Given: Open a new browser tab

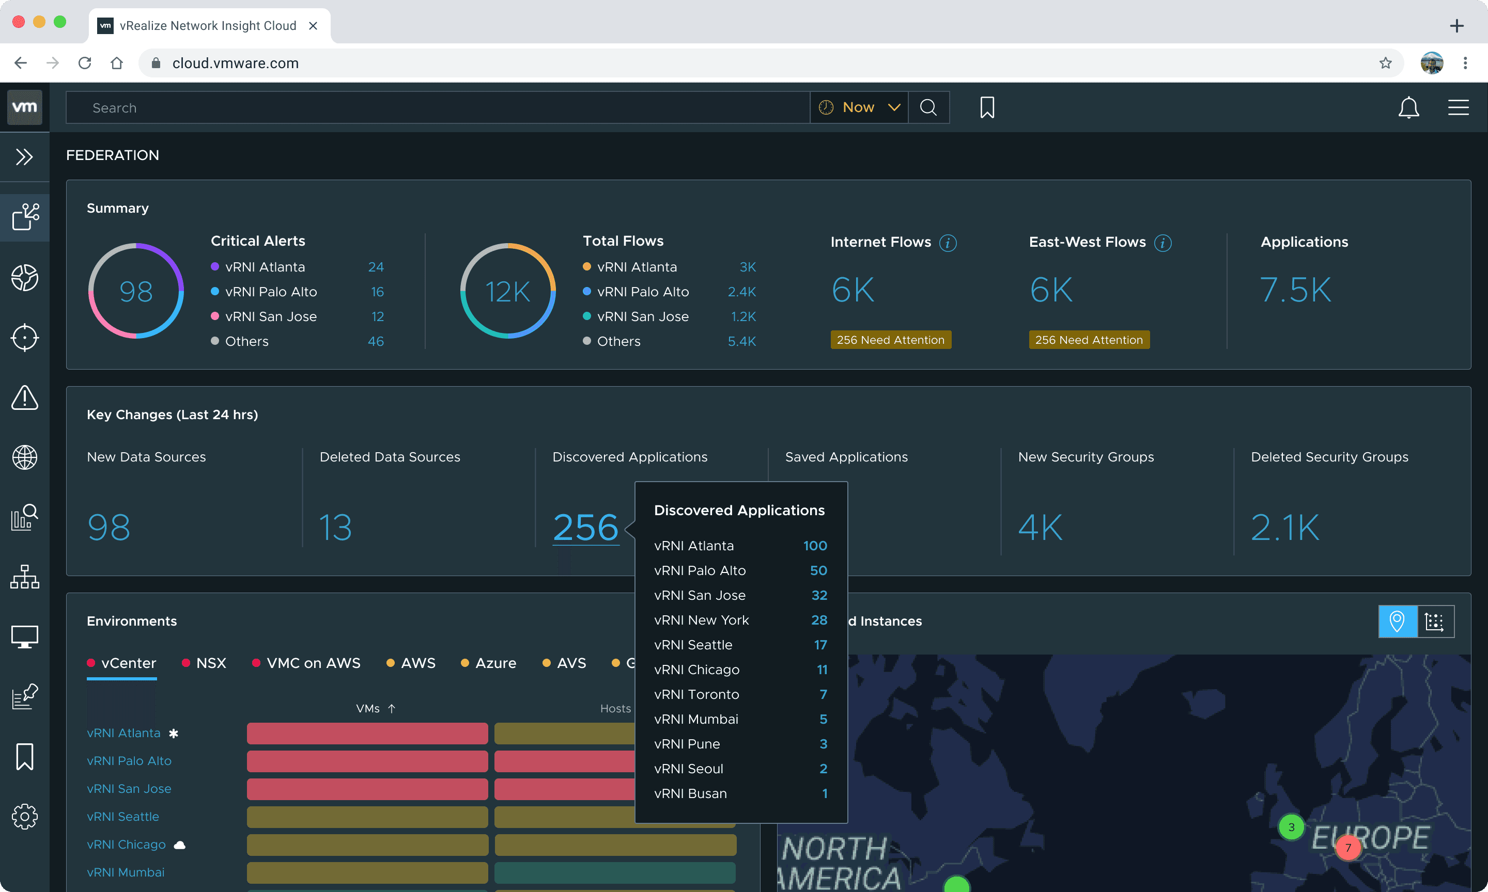Looking at the screenshot, I should [1456, 26].
